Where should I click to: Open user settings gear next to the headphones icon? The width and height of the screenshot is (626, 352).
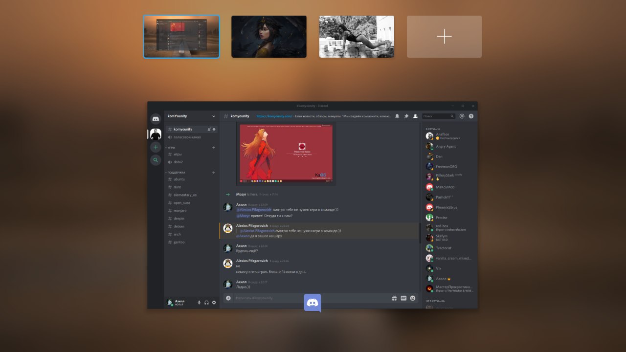coord(214,303)
